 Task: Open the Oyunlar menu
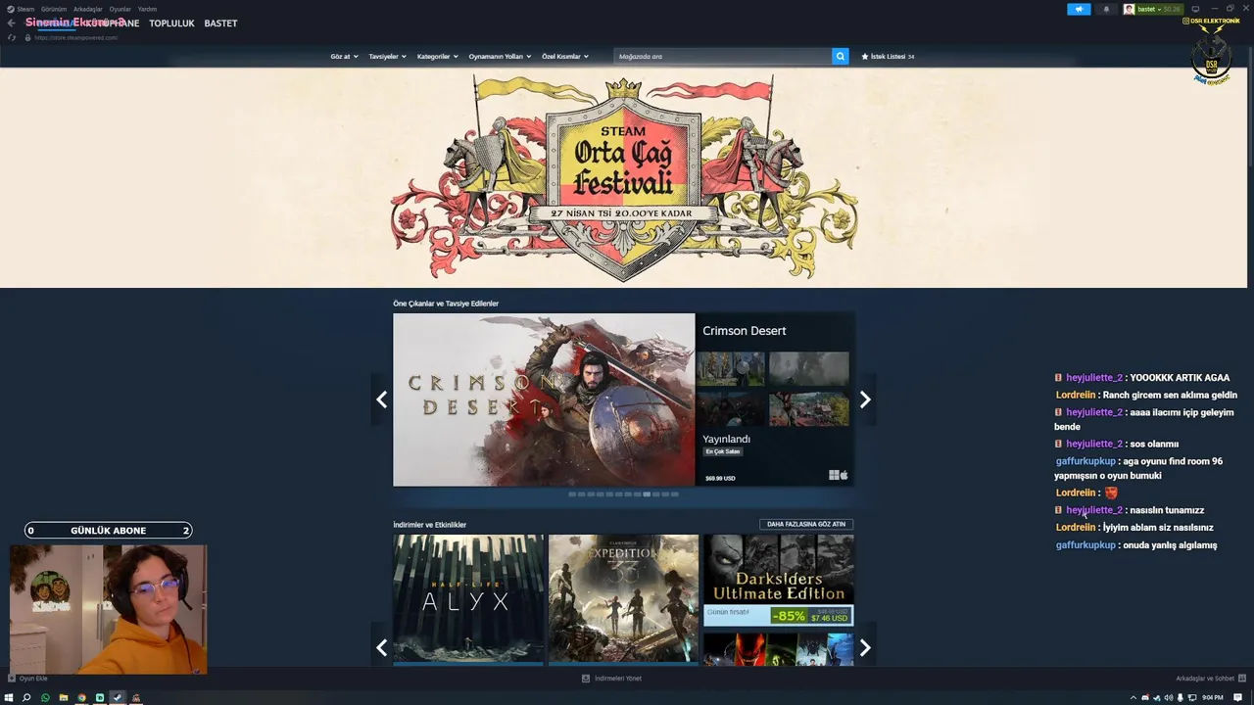coord(121,9)
